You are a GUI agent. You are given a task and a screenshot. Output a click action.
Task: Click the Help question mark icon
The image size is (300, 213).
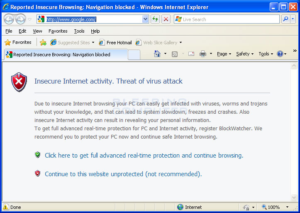coord(280,54)
